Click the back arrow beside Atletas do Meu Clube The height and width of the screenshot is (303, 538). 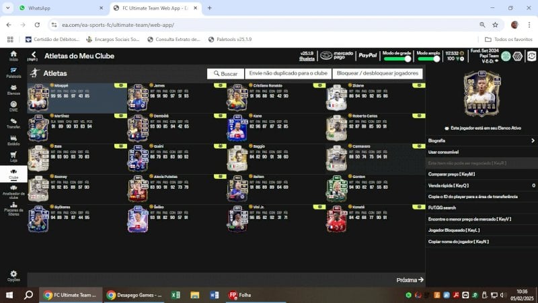point(33,55)
